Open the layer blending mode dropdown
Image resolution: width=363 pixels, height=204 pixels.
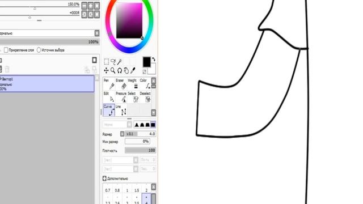pos(97,33)
